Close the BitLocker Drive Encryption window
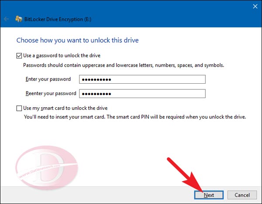This screenshot has width=262, height=204. [x=255, y=7]
